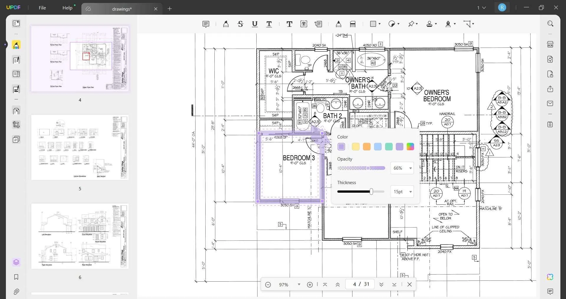Select the highlight text tool
The height and width of the screenshot is (299, 566).
(x=226, y=24)
